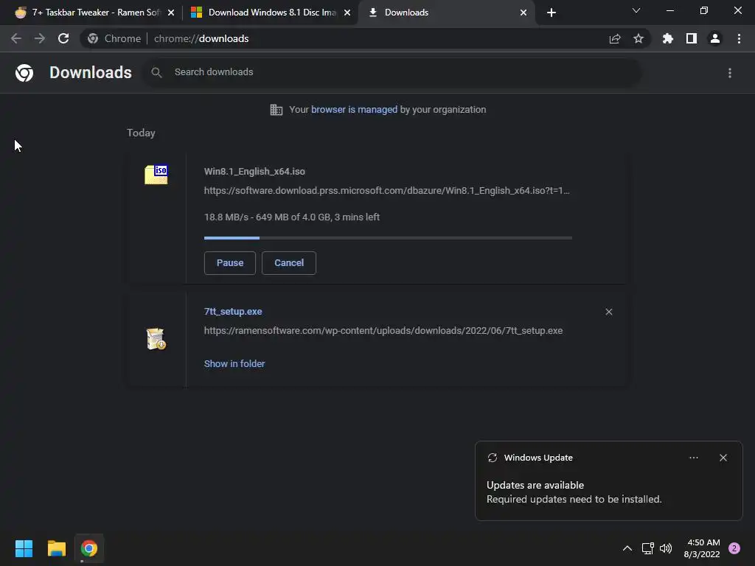
Task: Click the ISO download progress bar
Action: (x=388, y=238)
